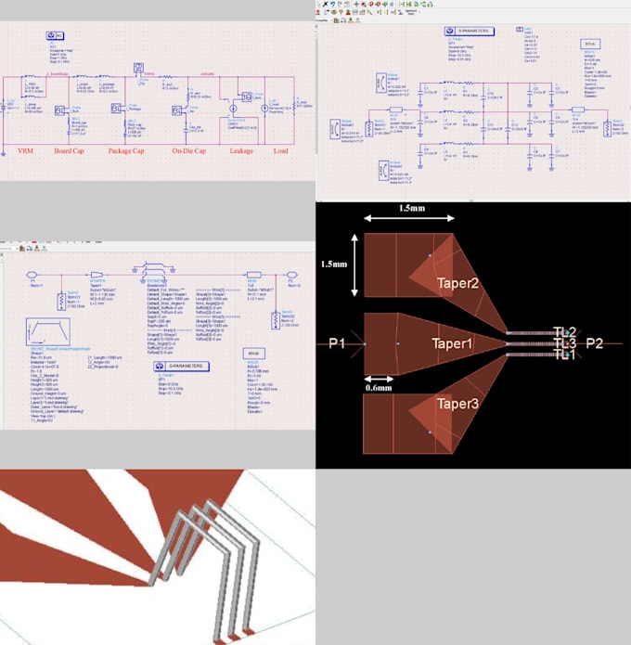Click the Term1 resistor below port P1

click(x=61, y=302)
